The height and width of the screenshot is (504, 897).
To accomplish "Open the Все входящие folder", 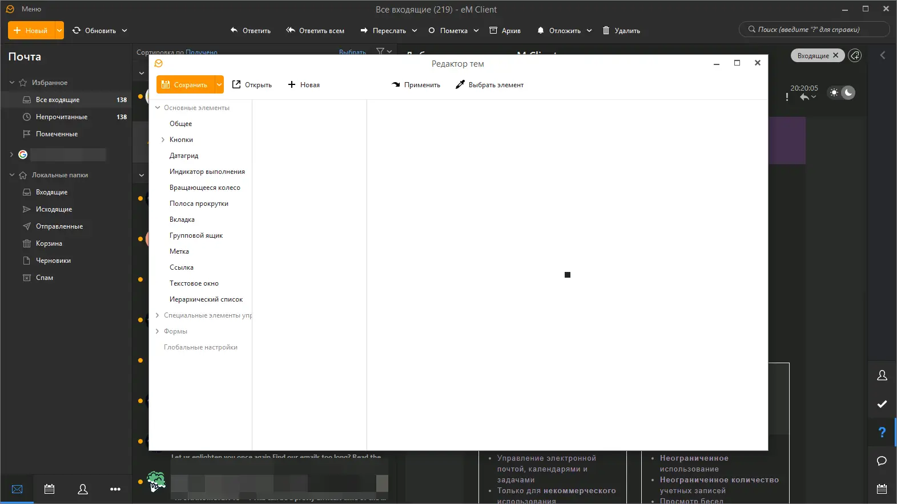I will [x=66, y=100].
